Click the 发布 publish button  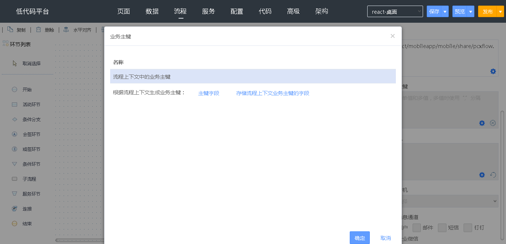click(487, 12)
